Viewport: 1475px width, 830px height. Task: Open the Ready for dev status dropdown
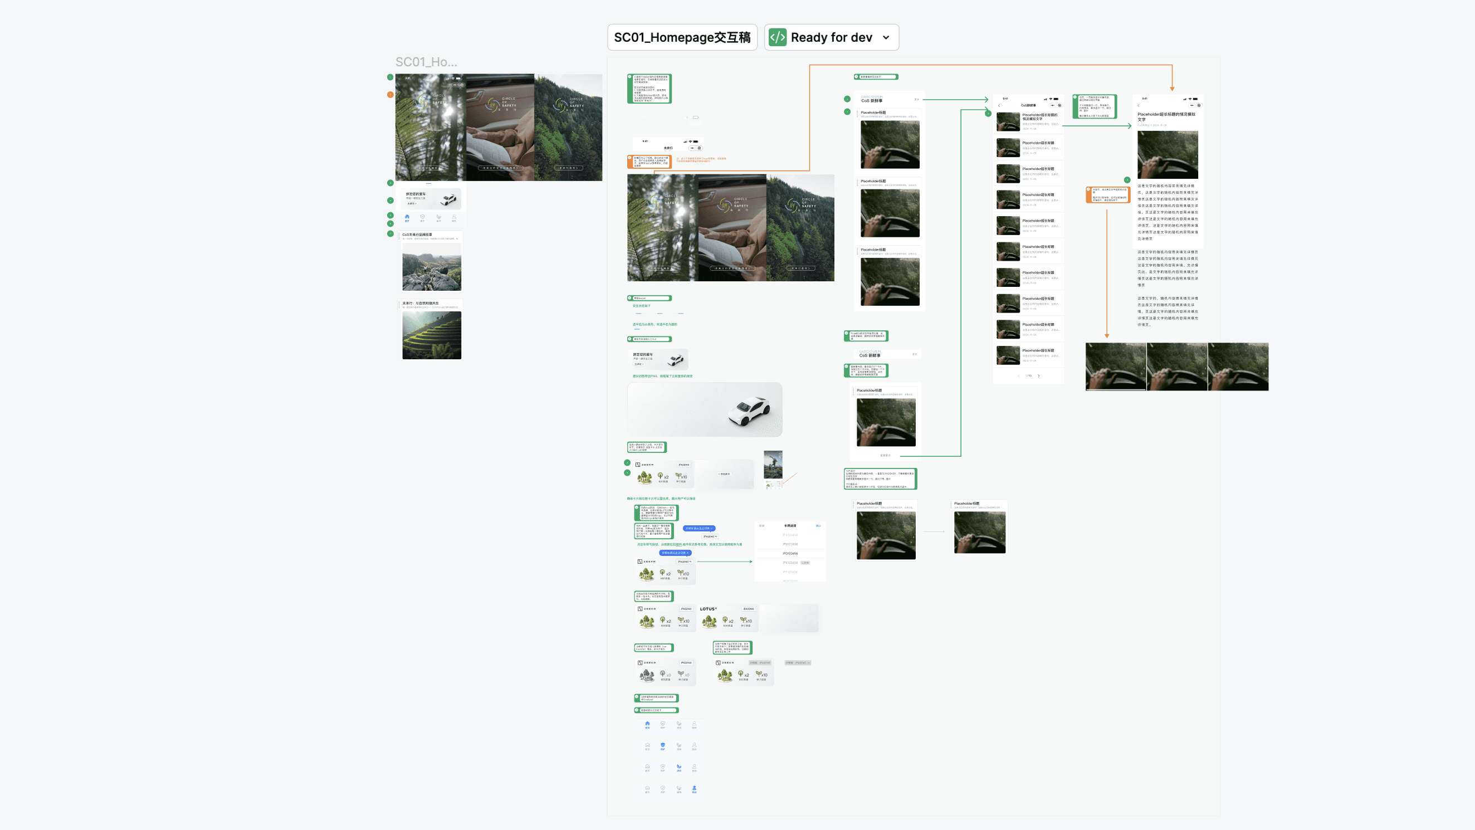886,37
